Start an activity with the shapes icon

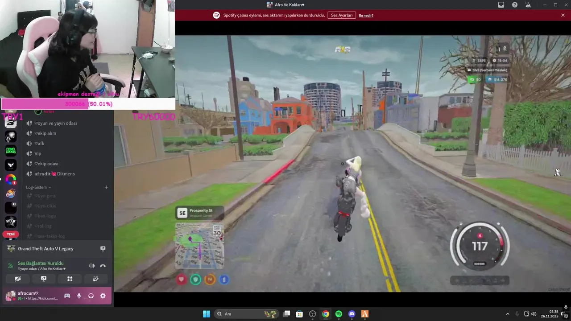(70, 279)
